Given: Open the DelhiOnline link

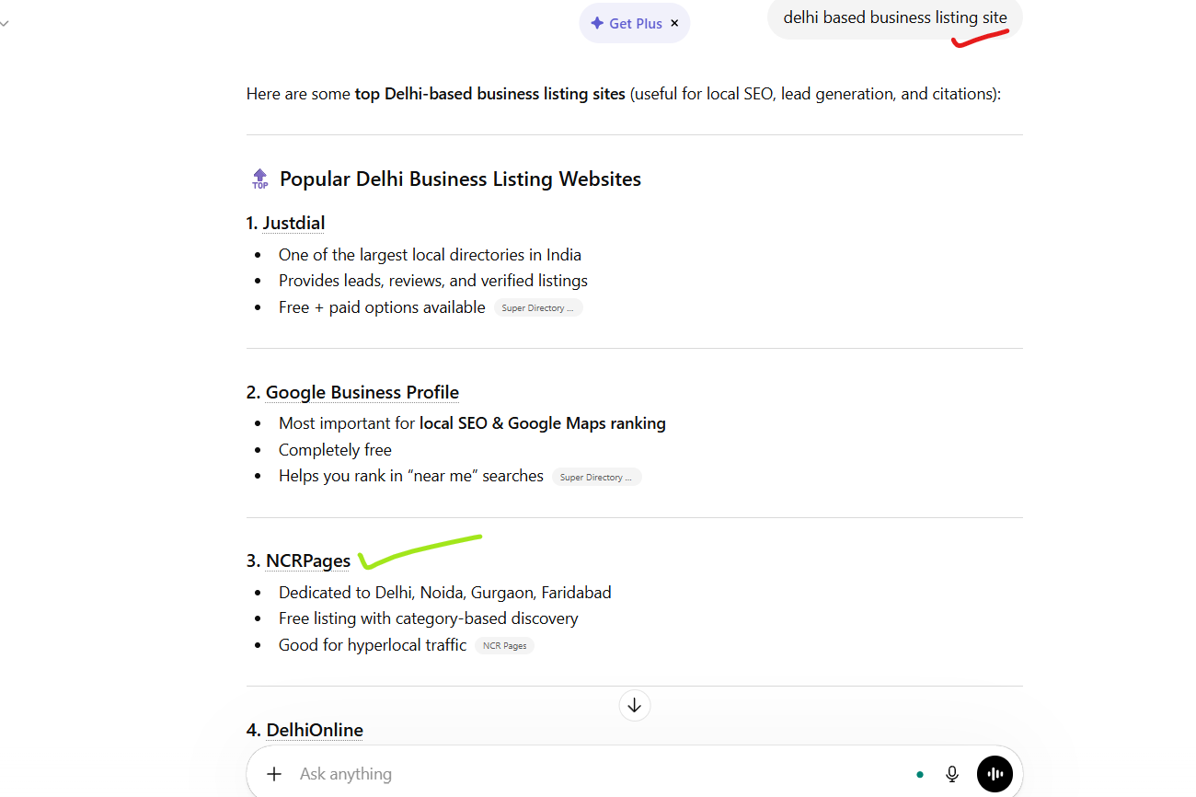Looking at the screenshot, I should (315, 730).
